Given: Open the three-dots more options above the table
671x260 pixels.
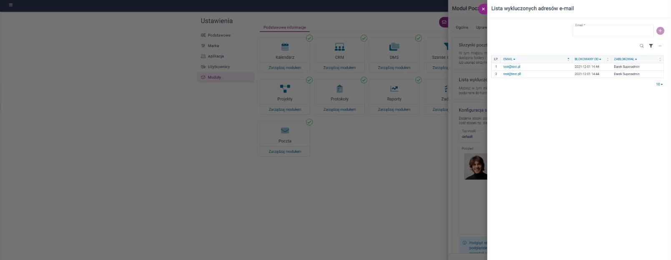Looking at the screenshot, I should [x=660, y=46].
